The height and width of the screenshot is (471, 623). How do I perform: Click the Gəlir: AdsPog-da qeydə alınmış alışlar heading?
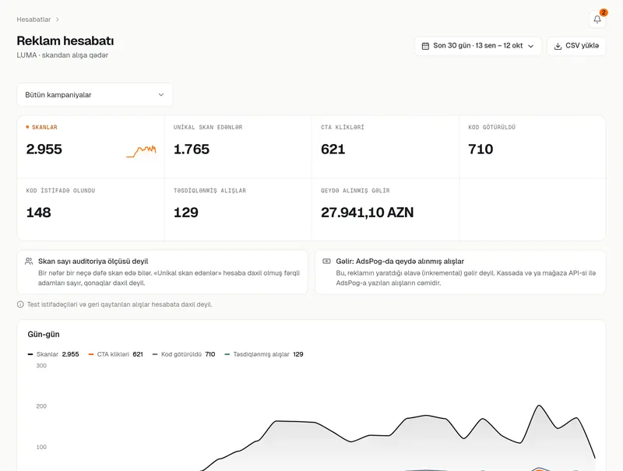point(399,262)
